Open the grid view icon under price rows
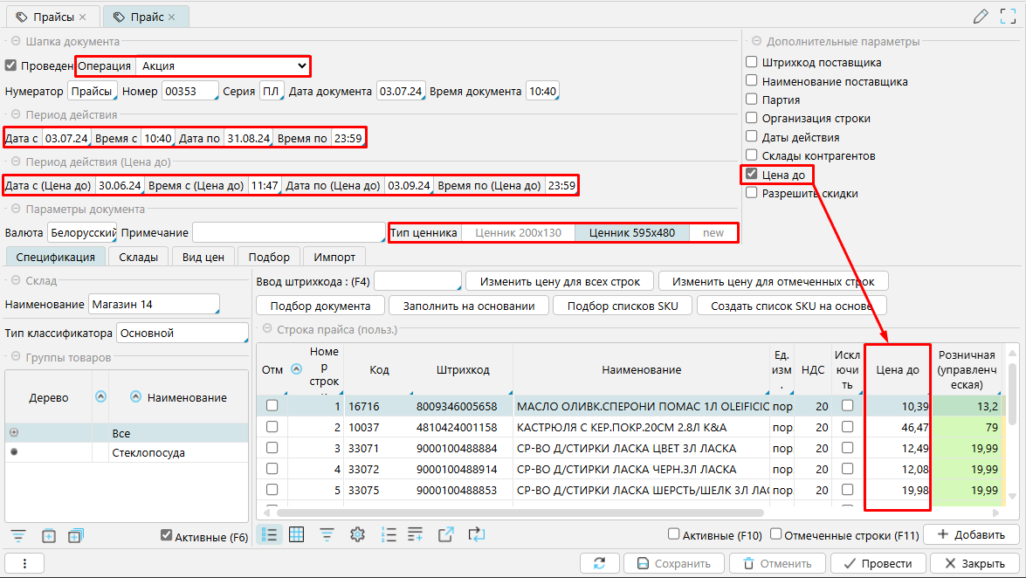 (297, 534)
